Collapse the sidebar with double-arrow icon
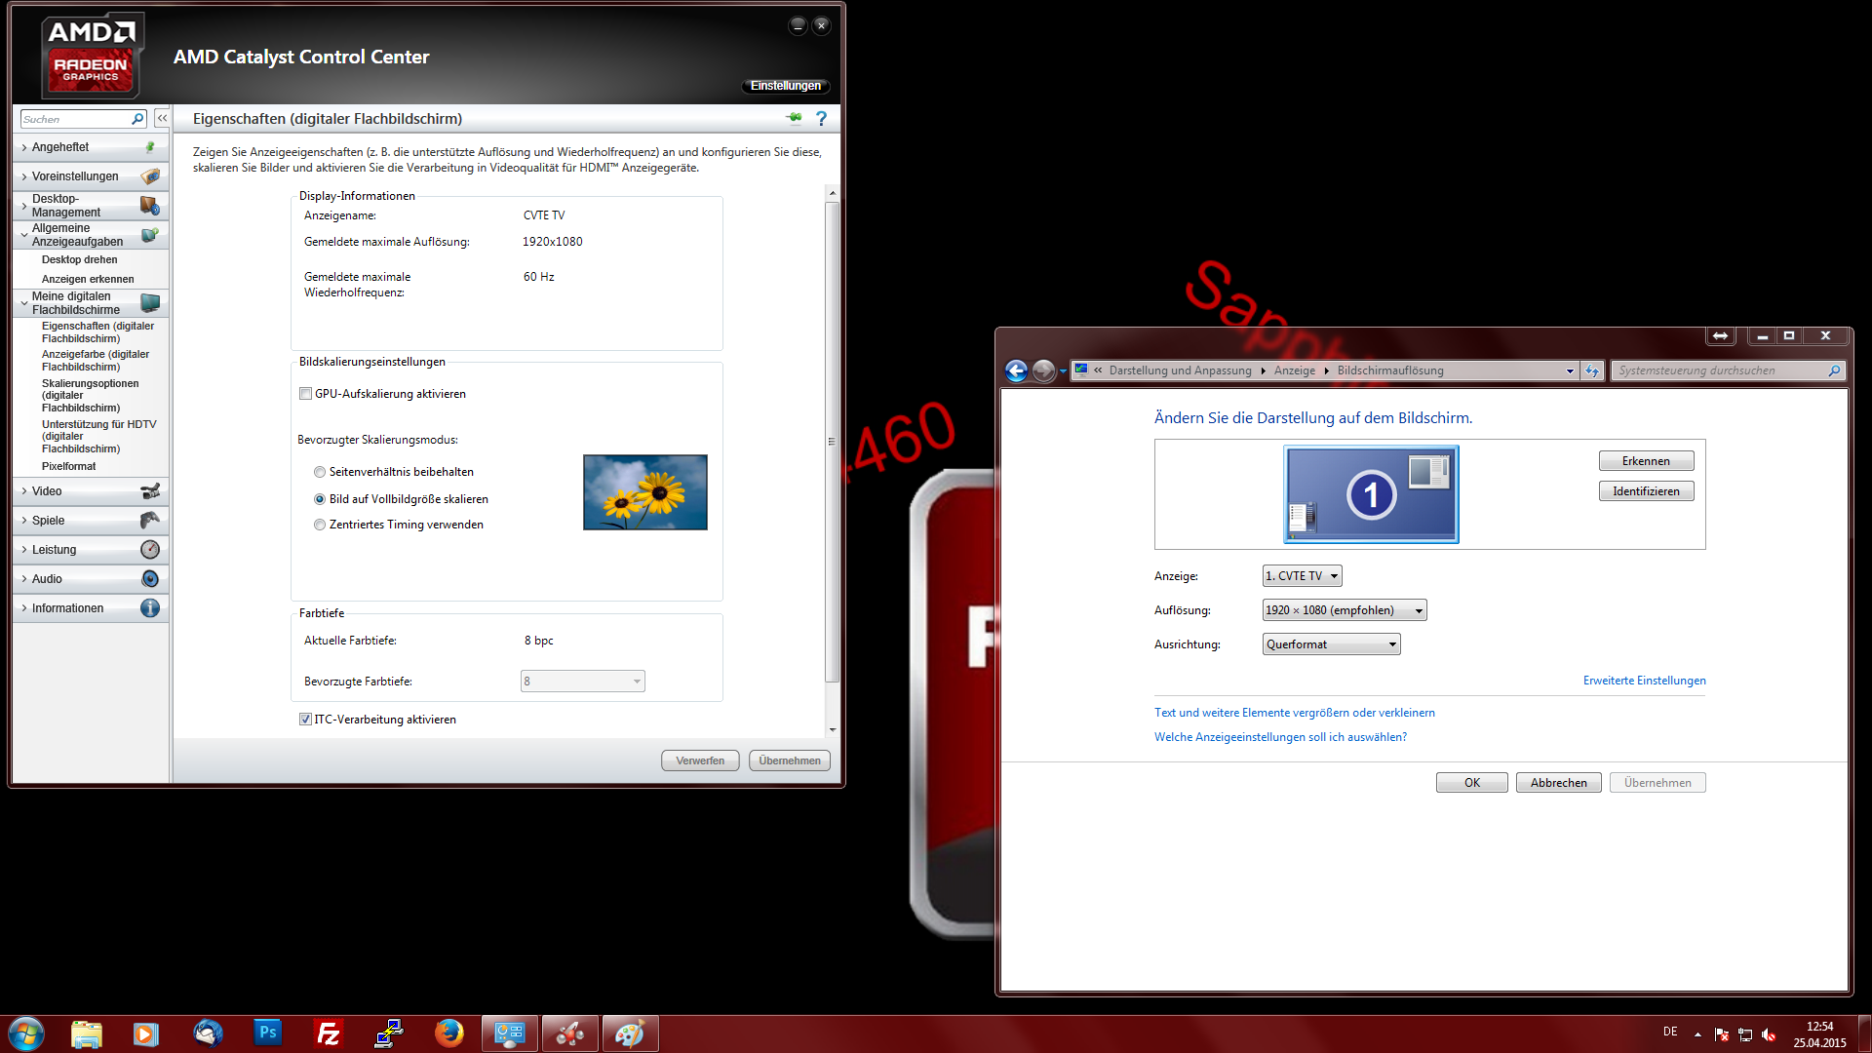The height and width of the screenshot is (1053, 1872). pos(162,118)
